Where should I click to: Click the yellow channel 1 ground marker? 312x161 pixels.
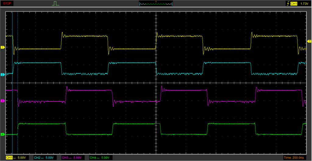[3, 47]
